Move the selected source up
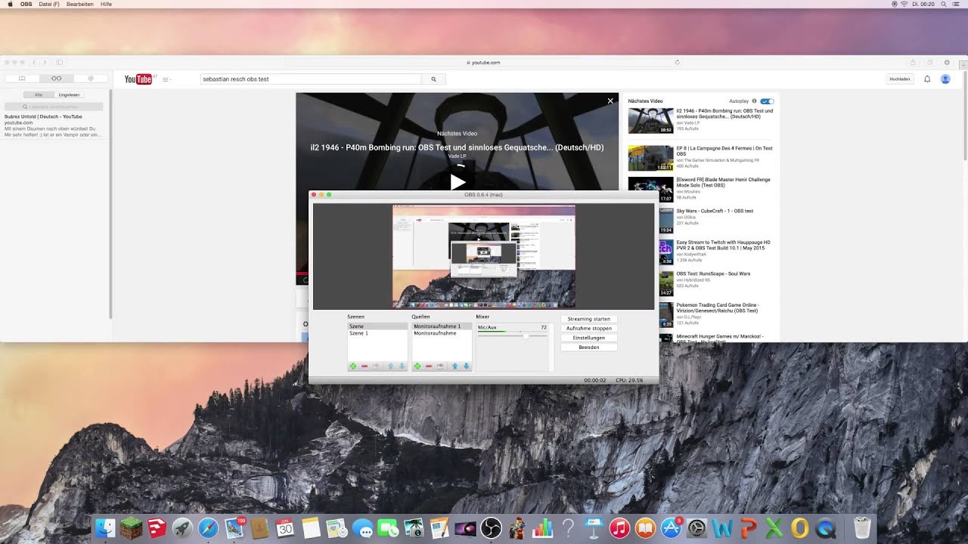The height and width of the screenshot is (544, 968). point(455,366)
